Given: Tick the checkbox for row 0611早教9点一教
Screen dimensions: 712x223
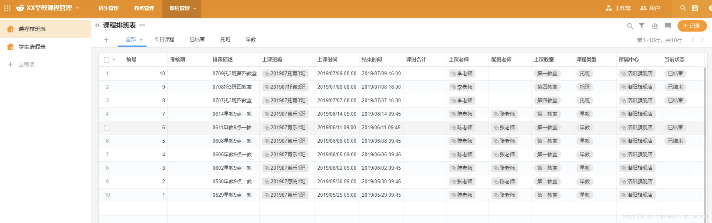Looking at the screenshot, I should point(107,127).
